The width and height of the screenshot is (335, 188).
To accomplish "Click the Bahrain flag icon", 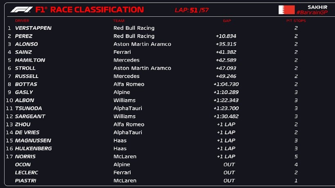I will point(286,10).
